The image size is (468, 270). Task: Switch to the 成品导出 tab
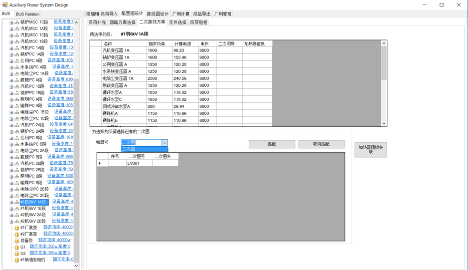pos(202,14)
